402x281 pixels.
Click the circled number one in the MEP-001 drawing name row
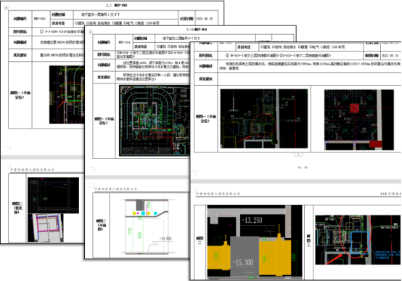pyautogui.click(x=41, y=32)
